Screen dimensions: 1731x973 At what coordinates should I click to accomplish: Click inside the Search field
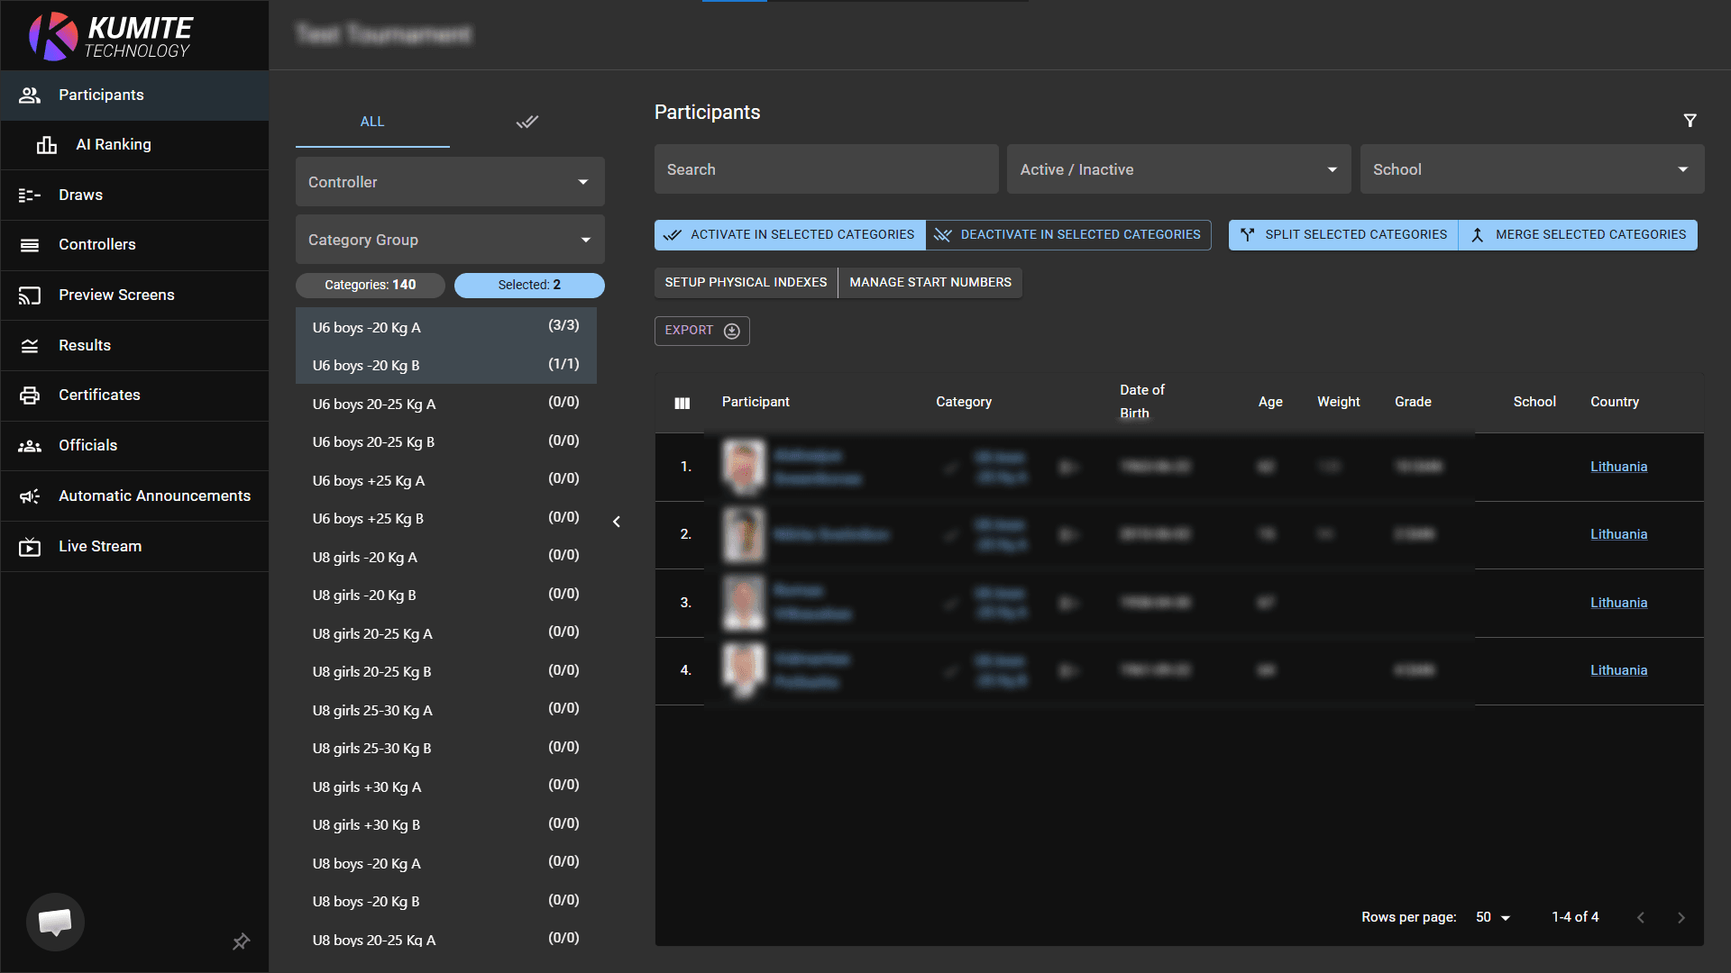point(825,168)
